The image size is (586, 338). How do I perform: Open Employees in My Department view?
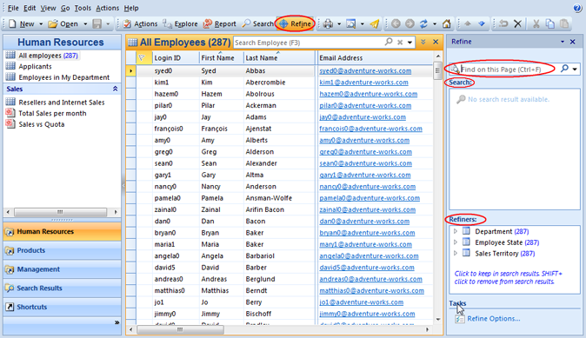pyautogui.click(x=64, y=77)
